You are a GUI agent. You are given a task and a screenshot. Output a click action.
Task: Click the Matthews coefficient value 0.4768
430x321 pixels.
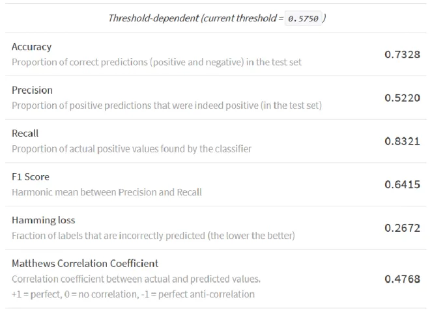click(402, 279)
